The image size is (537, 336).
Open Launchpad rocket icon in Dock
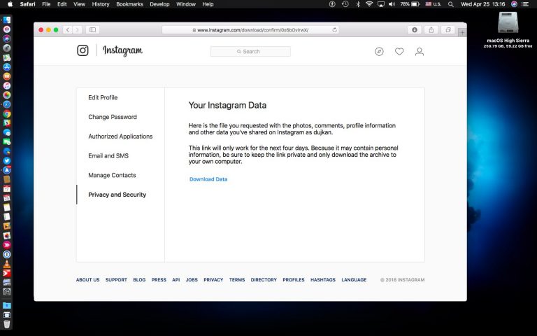pyautogui.click(x=7, y=48)
